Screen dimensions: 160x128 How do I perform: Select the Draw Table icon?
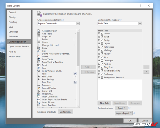coord(39,59)
